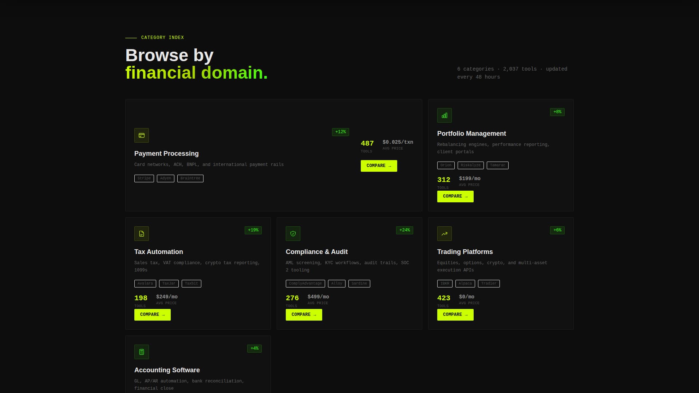Click the AML screening, KYC workflows description
Viewport: 699px width, 393px height.
click(x=347, y=266)
